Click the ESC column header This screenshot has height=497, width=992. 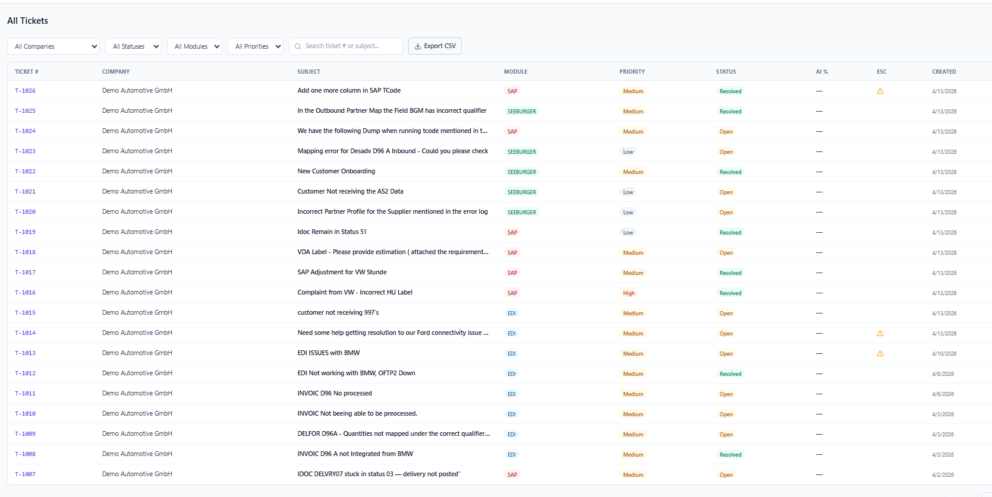click(x=881, y=72)
